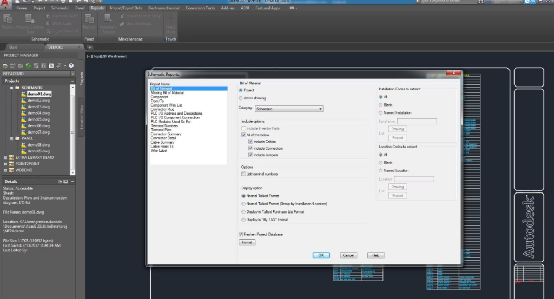Click Cancel in Schematic Reports dialog
Viewport: 554px width, 299px height.
coord(348,255)
